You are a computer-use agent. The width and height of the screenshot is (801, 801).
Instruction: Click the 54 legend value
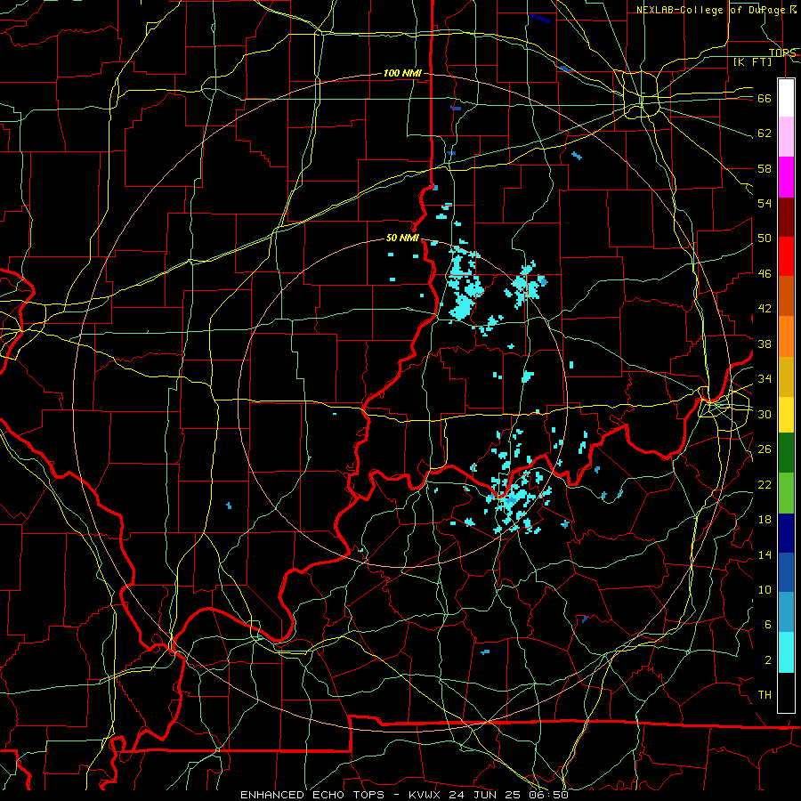click(765, 203)
